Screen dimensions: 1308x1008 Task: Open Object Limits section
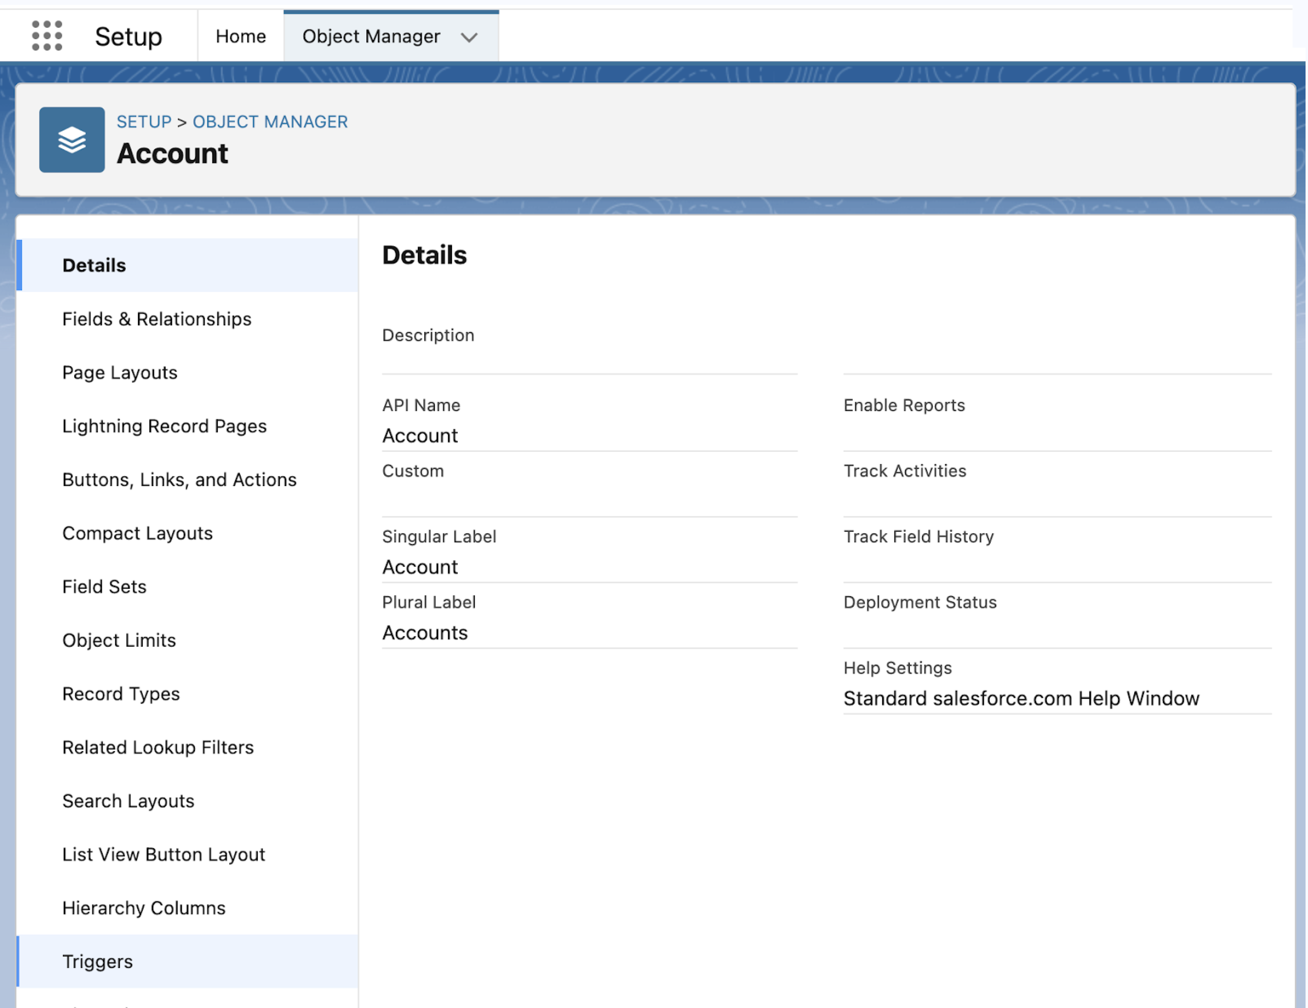tap(187, 641)
